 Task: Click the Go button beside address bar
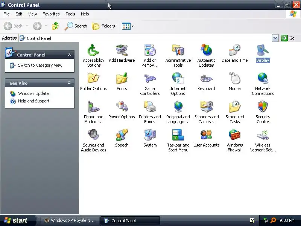tap(288, 38)
